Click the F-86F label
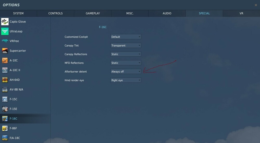 point(13,128)
